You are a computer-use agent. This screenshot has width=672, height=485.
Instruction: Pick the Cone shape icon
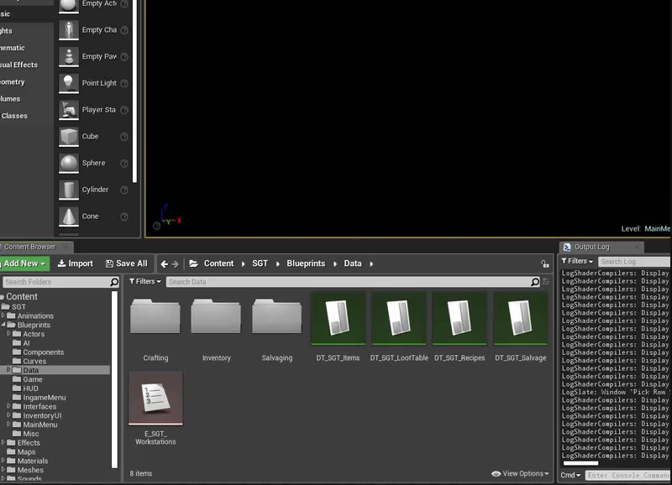pyautogui.click(x=69, y=216)
